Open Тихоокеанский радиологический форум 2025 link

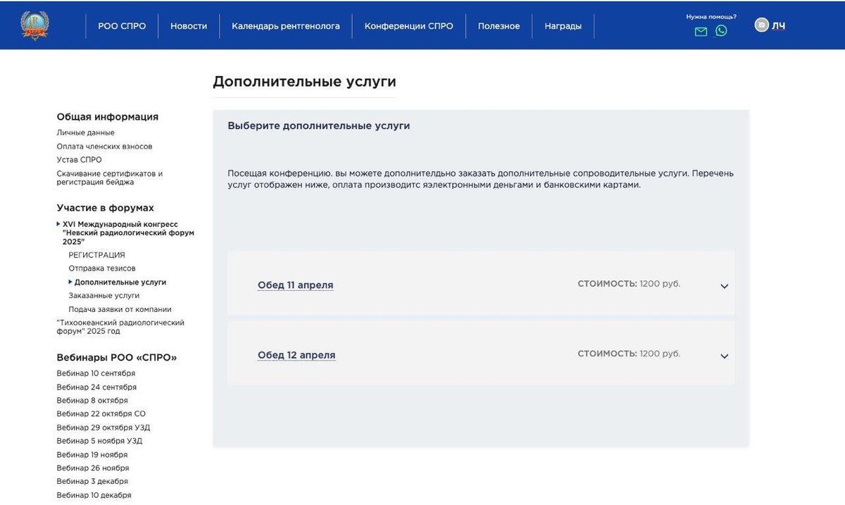pos(120,327)
